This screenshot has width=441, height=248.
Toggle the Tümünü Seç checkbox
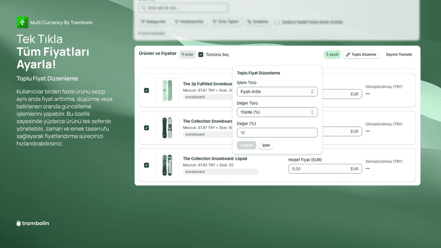(x=201, y=54)
